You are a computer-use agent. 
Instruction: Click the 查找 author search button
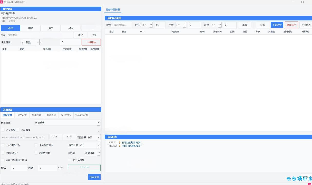pos(81,35)
